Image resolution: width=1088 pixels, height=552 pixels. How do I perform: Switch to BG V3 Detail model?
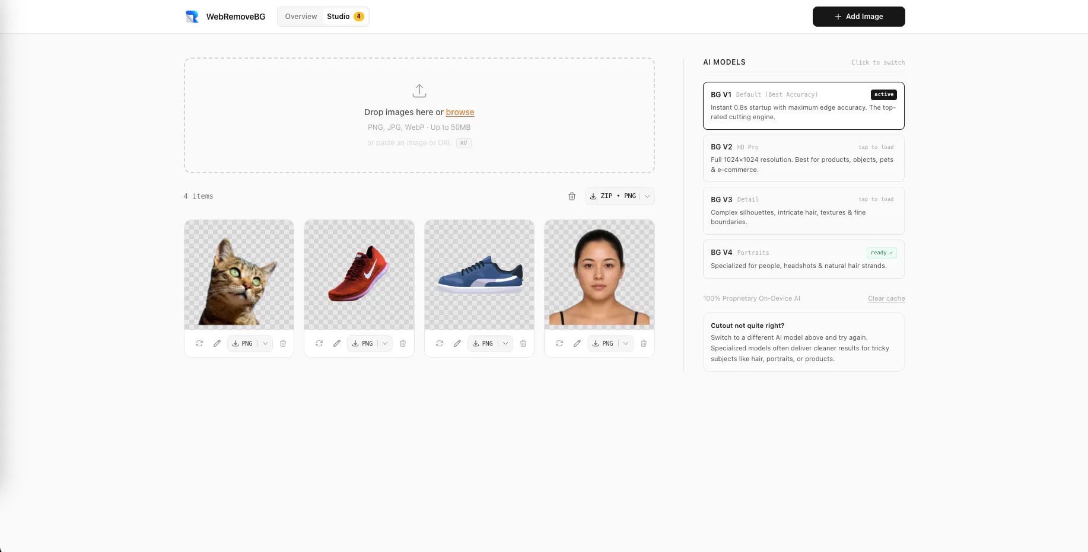click(804, 210)
